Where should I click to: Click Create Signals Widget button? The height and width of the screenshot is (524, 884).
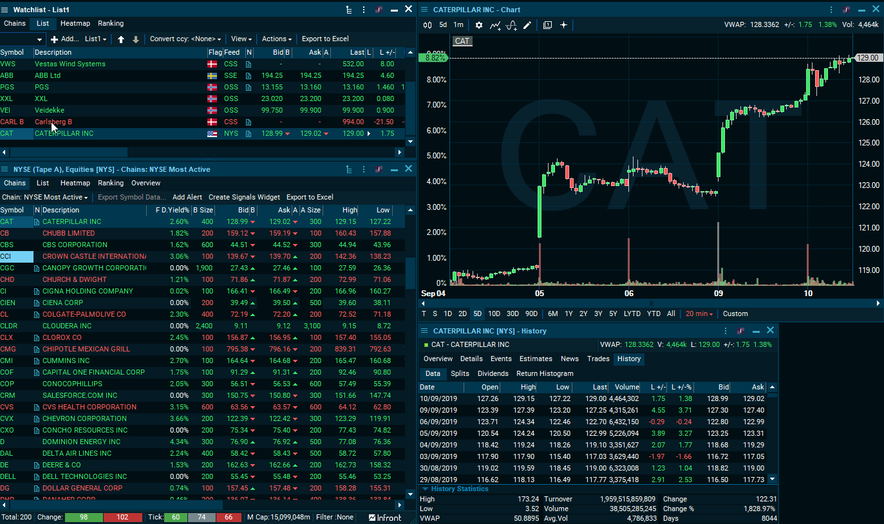244,198
